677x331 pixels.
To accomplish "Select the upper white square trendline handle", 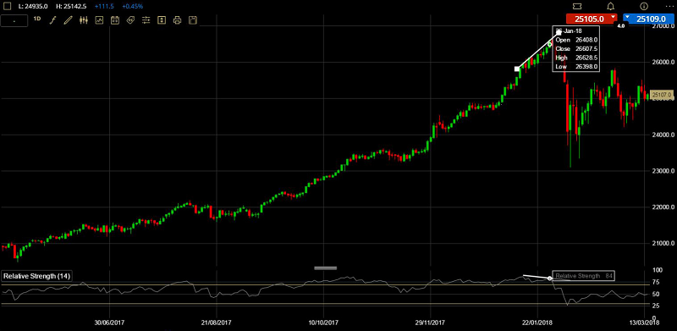I will (x=559, y=33).
